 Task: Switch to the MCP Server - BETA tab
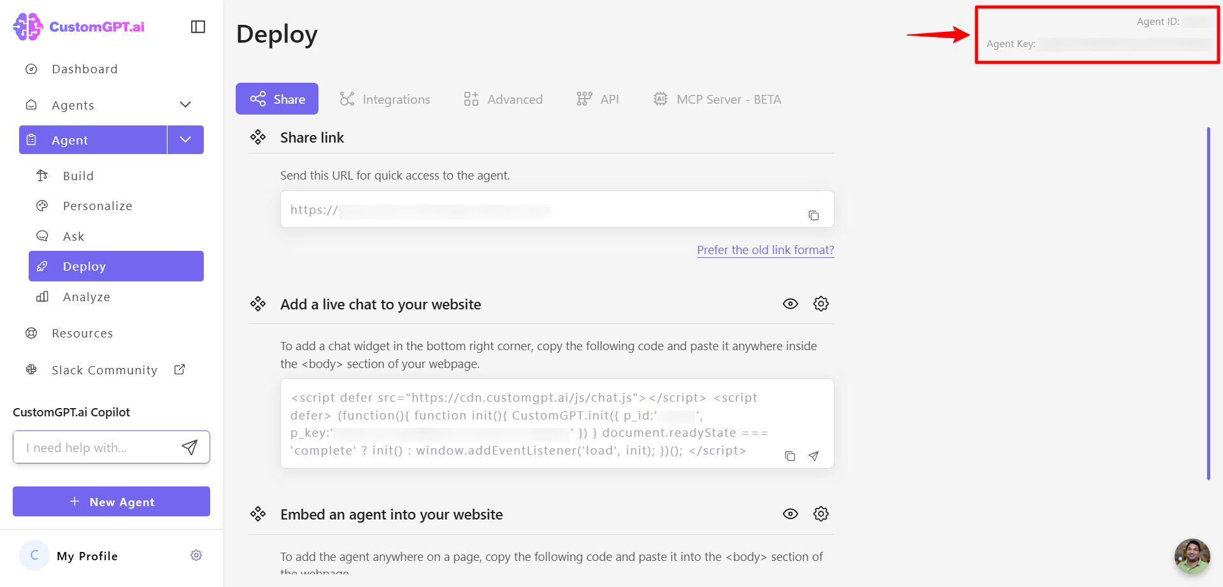coord(717,99)
